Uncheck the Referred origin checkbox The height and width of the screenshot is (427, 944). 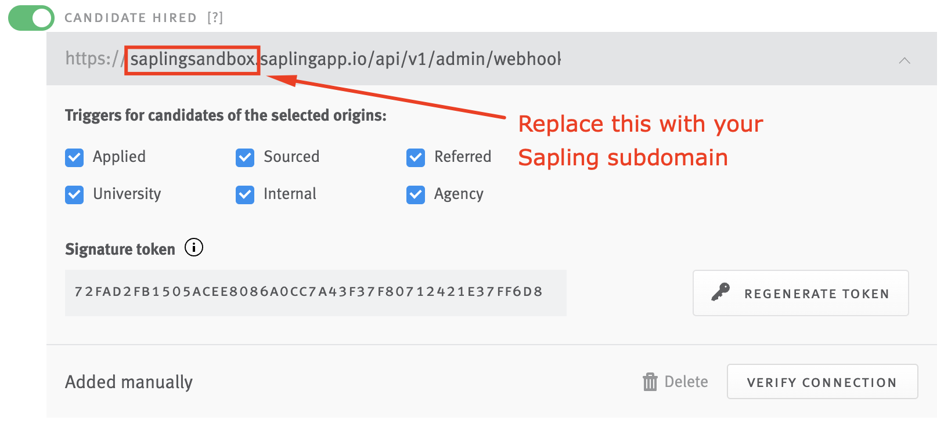[416, 157]
